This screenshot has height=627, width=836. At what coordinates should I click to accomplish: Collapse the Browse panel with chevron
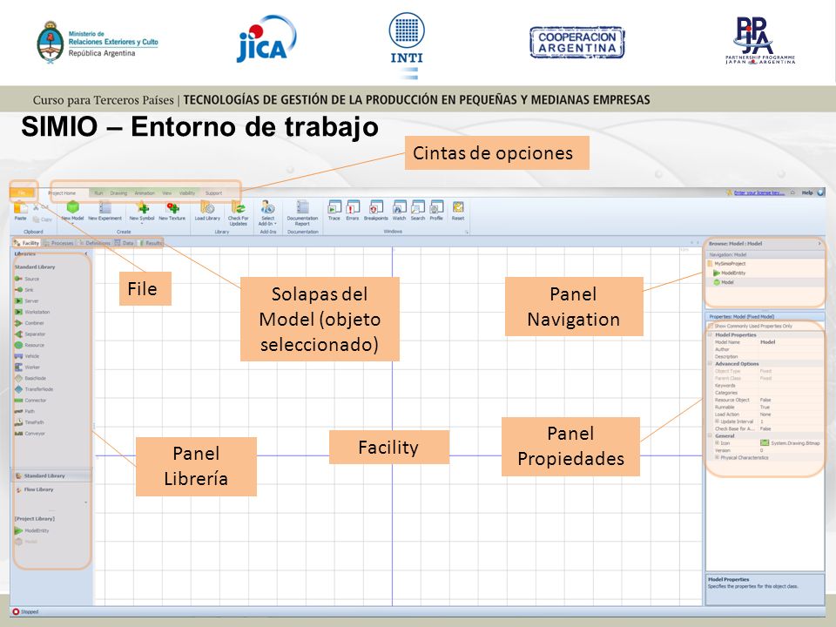(x=819, y=244)
